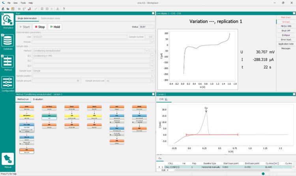Open the File menu
Viewport: 296px width, 176px height.
tap(9, 3)
